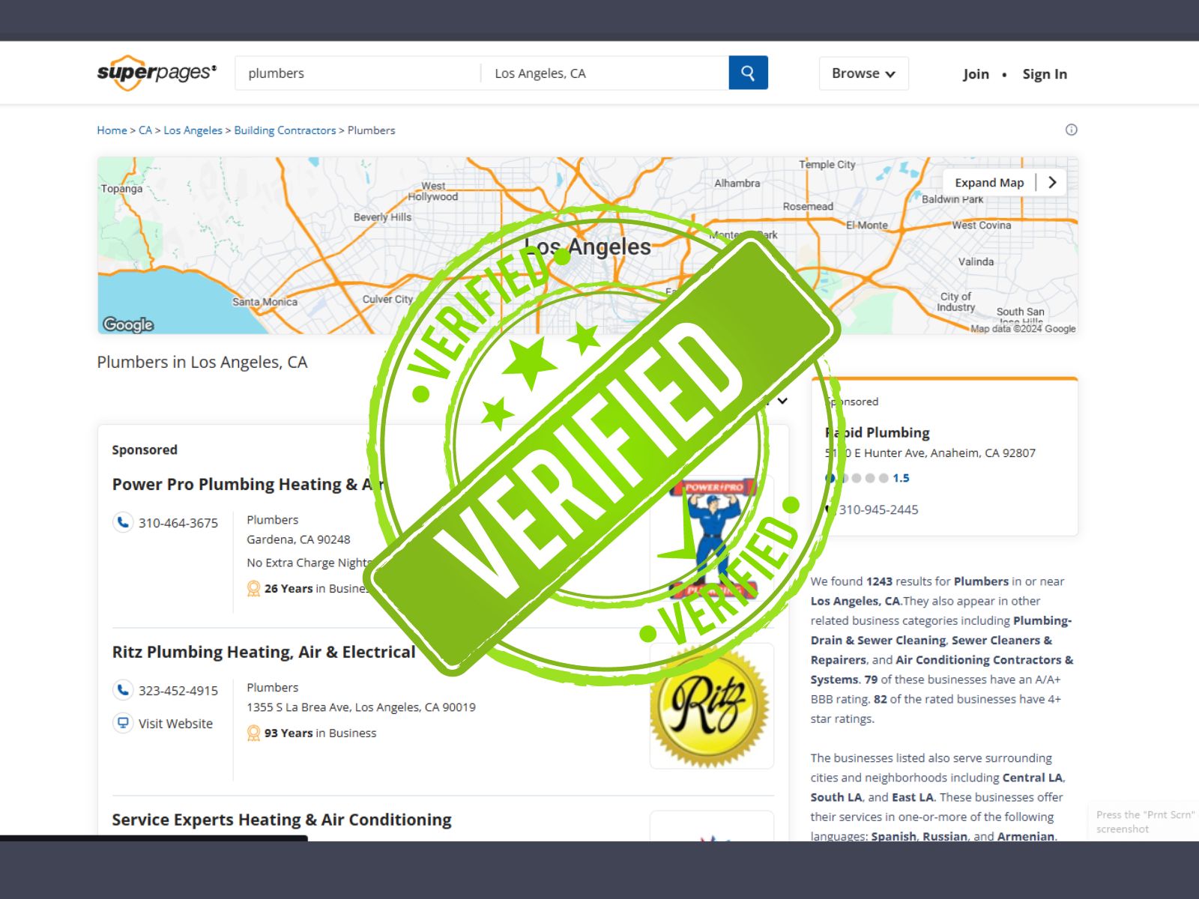Click the Sign In link
This screenshot has height=899, width=1199.
pyautogui.click(x=1045, y=74)
